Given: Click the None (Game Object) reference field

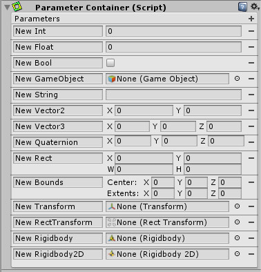Looking at the screenshot, I should 167,79.
